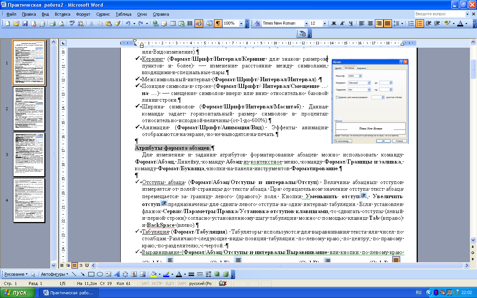Expand the undo history arrow

point(134,23)
